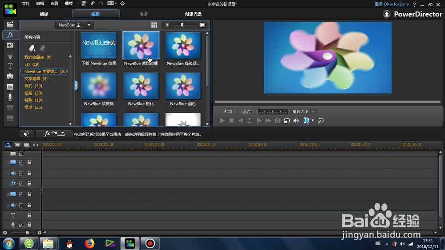Adjust preview volume speaker icon
Screen dimensions: 445x250
click(296, 121)
